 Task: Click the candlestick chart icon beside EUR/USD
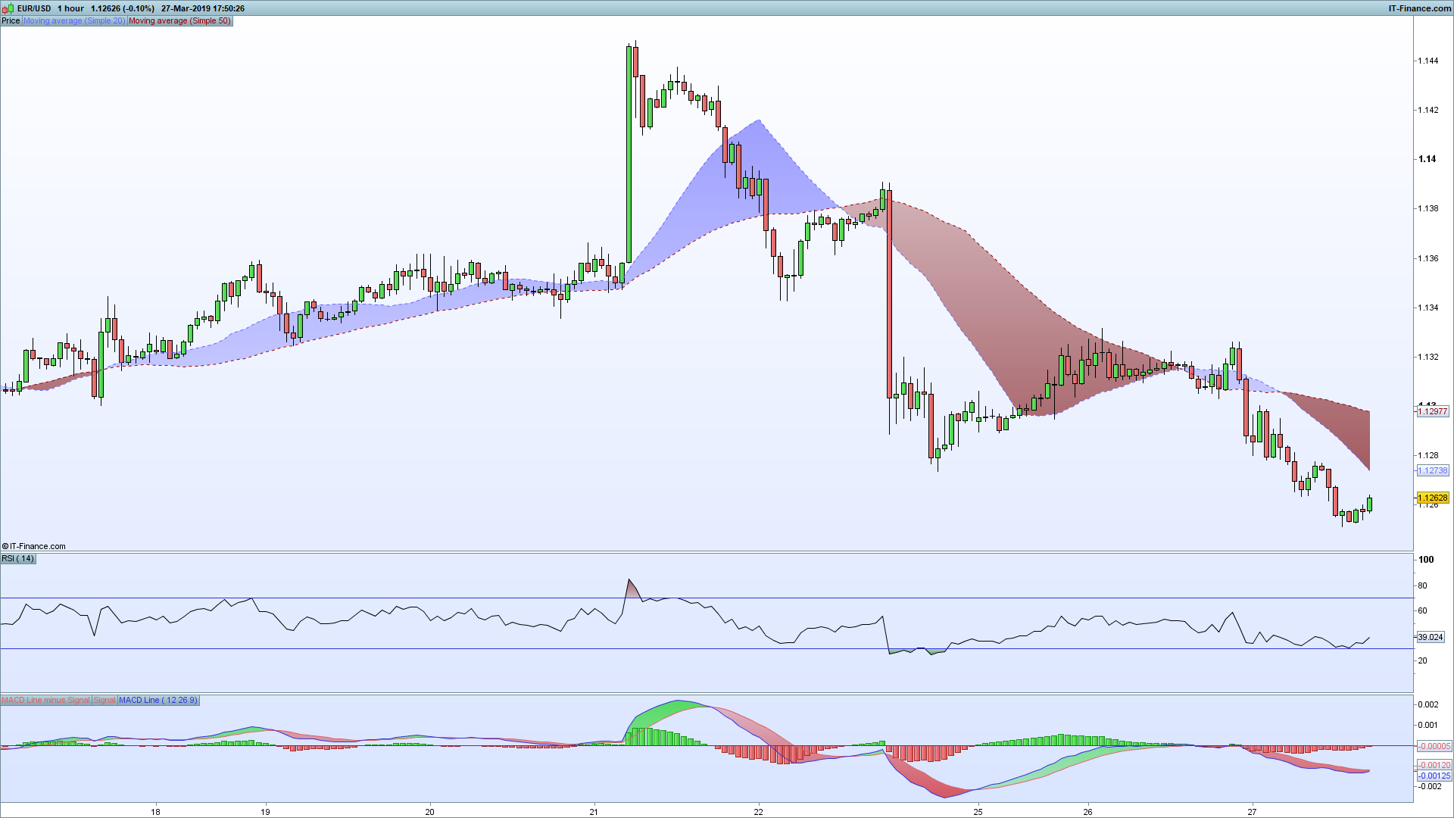[9, 8]
